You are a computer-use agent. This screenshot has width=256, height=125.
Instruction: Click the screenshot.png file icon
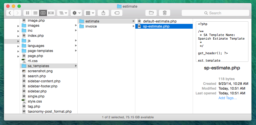(24, 71)
